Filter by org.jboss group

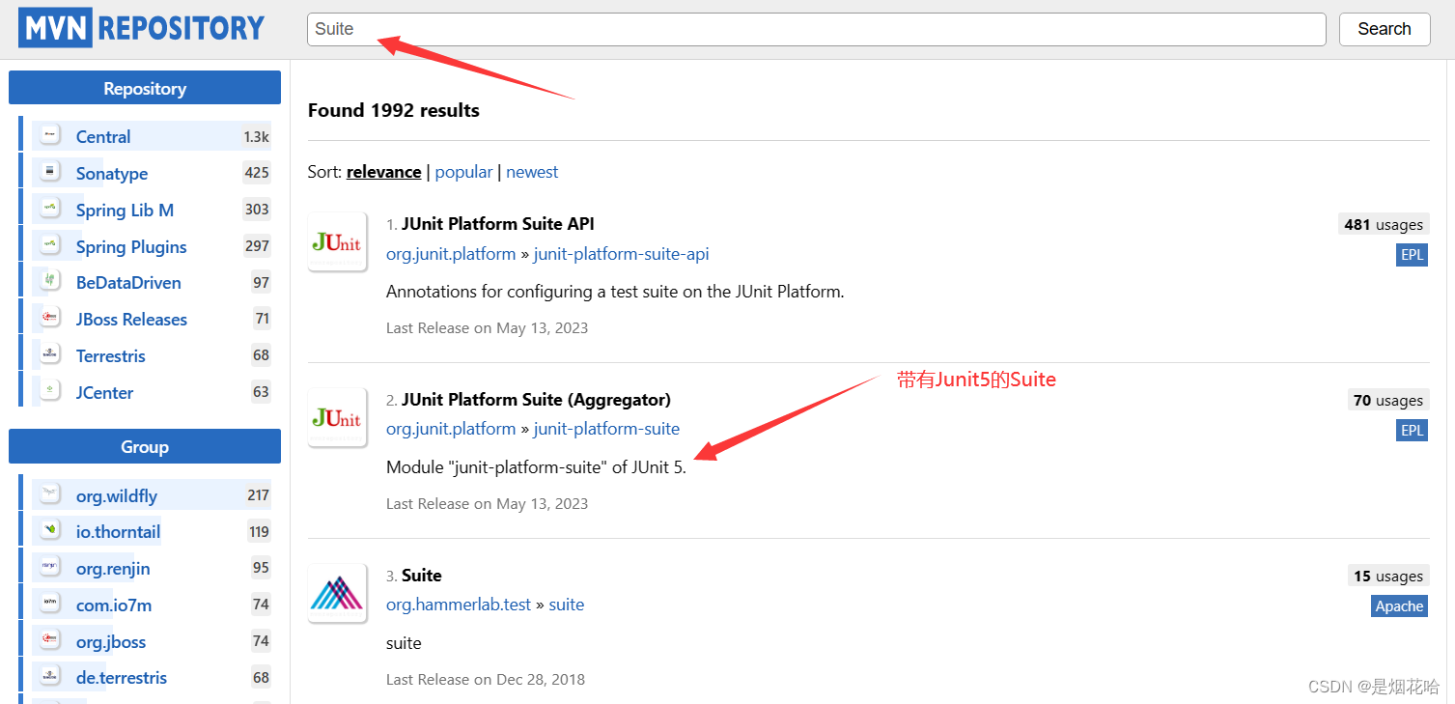coord(111,641)
